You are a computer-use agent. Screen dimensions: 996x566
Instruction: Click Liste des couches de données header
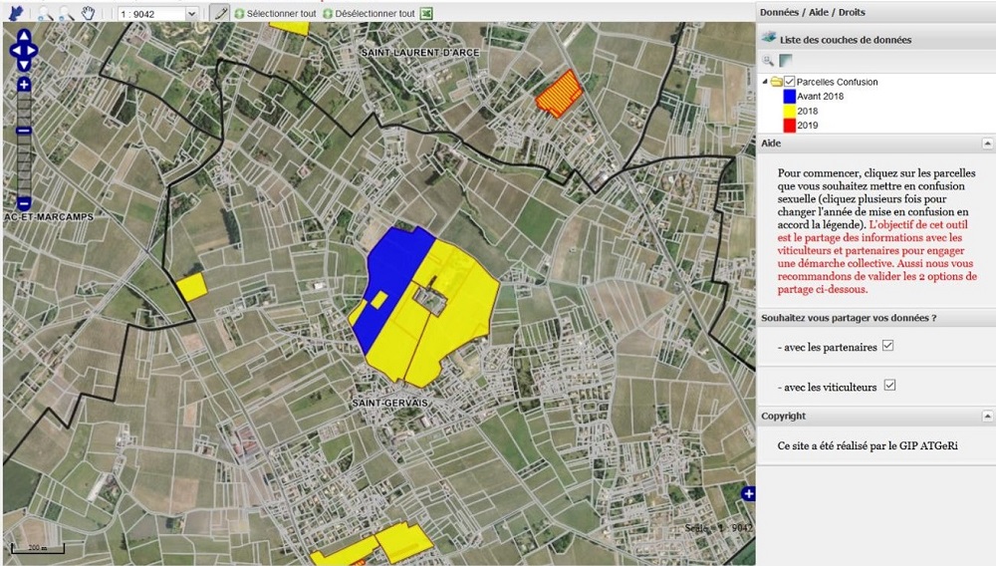pos(876,40)
